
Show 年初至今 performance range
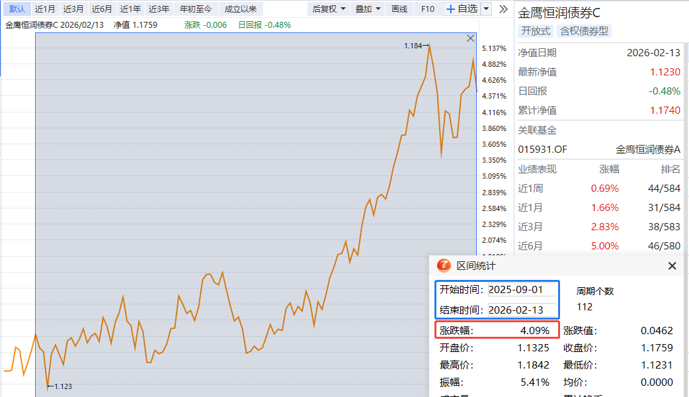coord(196,9)
